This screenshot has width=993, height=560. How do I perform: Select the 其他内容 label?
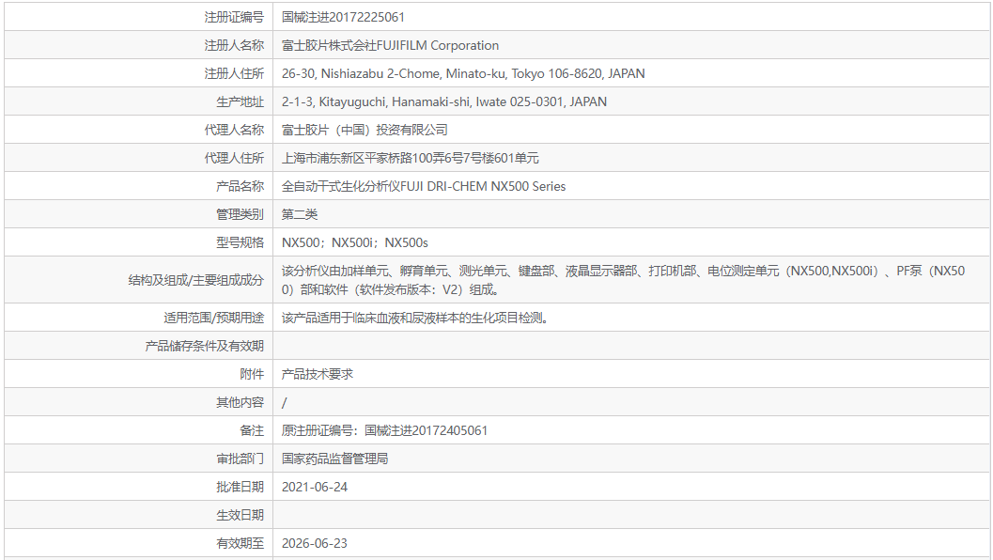240,402
